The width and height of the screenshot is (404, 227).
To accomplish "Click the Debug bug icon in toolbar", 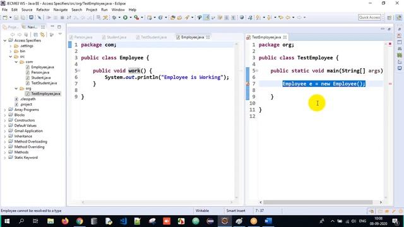I will pos(114,18).
